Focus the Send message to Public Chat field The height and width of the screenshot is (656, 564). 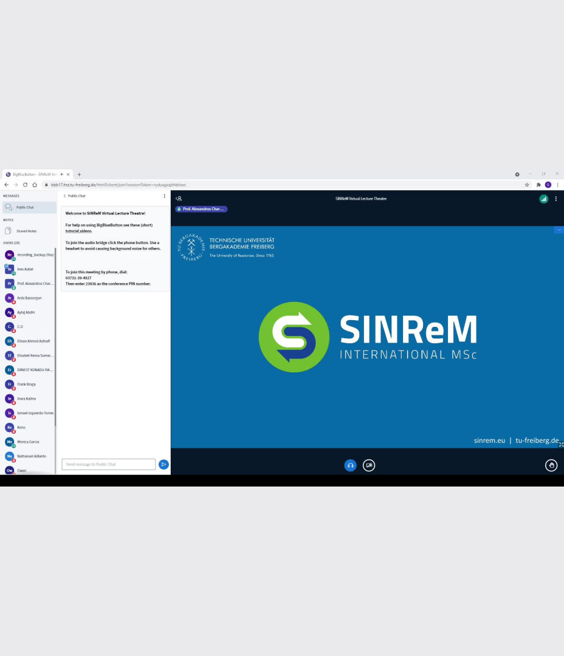coord(108,465)
